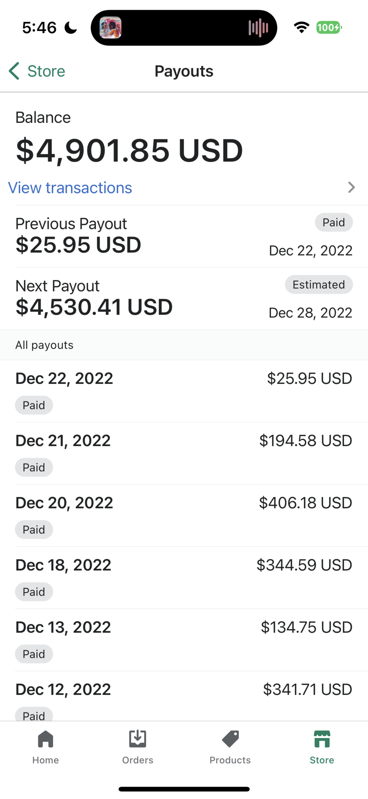The image size is (368, 799).
Task: Open the Previous Payout details
Action: point(184,237)
